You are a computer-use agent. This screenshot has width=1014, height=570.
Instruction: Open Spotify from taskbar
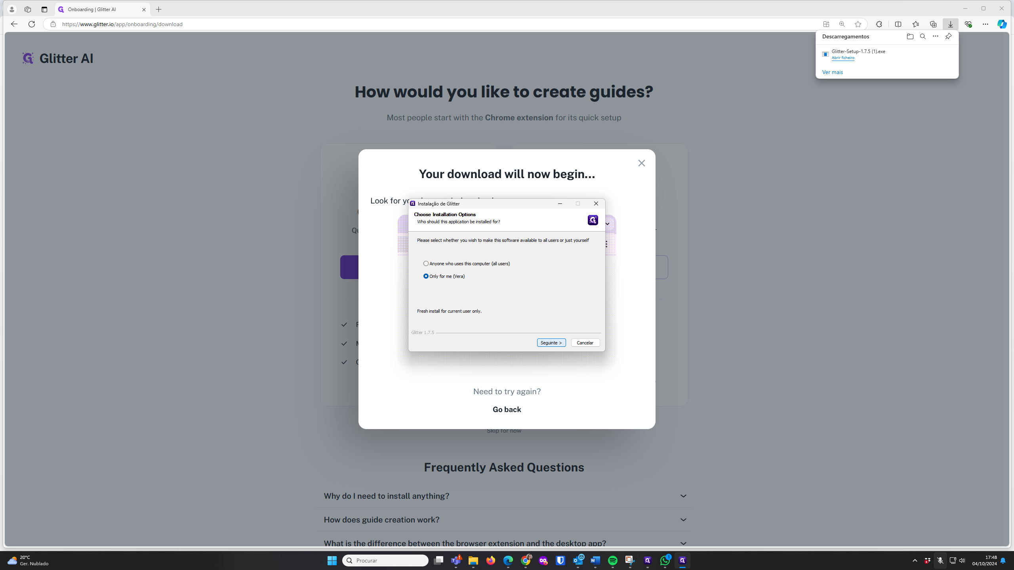613,560
